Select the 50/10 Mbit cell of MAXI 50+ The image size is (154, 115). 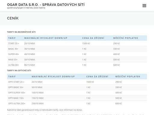[29, 60]
